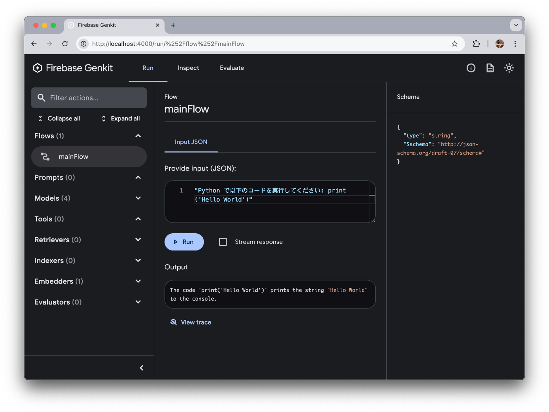
Task: Bookmark this page with star icon
Action: (x=454, y=44)
